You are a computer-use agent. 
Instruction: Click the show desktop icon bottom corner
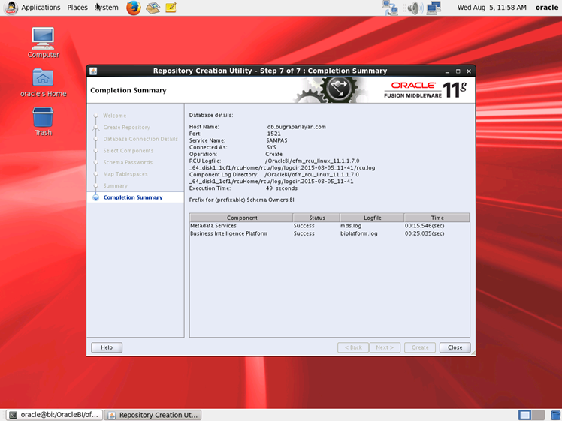[x=555, y=415]
